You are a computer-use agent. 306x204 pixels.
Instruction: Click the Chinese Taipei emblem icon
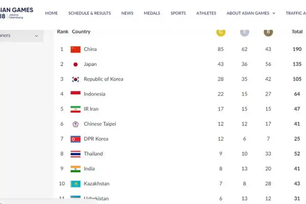pyautogui.click(x=75, y=124)
